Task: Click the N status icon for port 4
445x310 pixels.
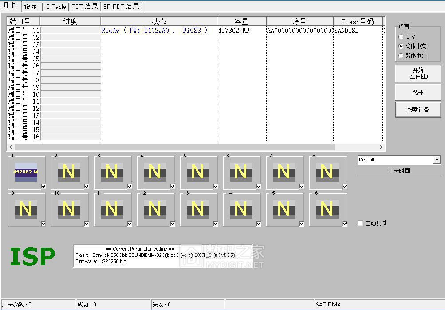Action: (x=155, y=172)
